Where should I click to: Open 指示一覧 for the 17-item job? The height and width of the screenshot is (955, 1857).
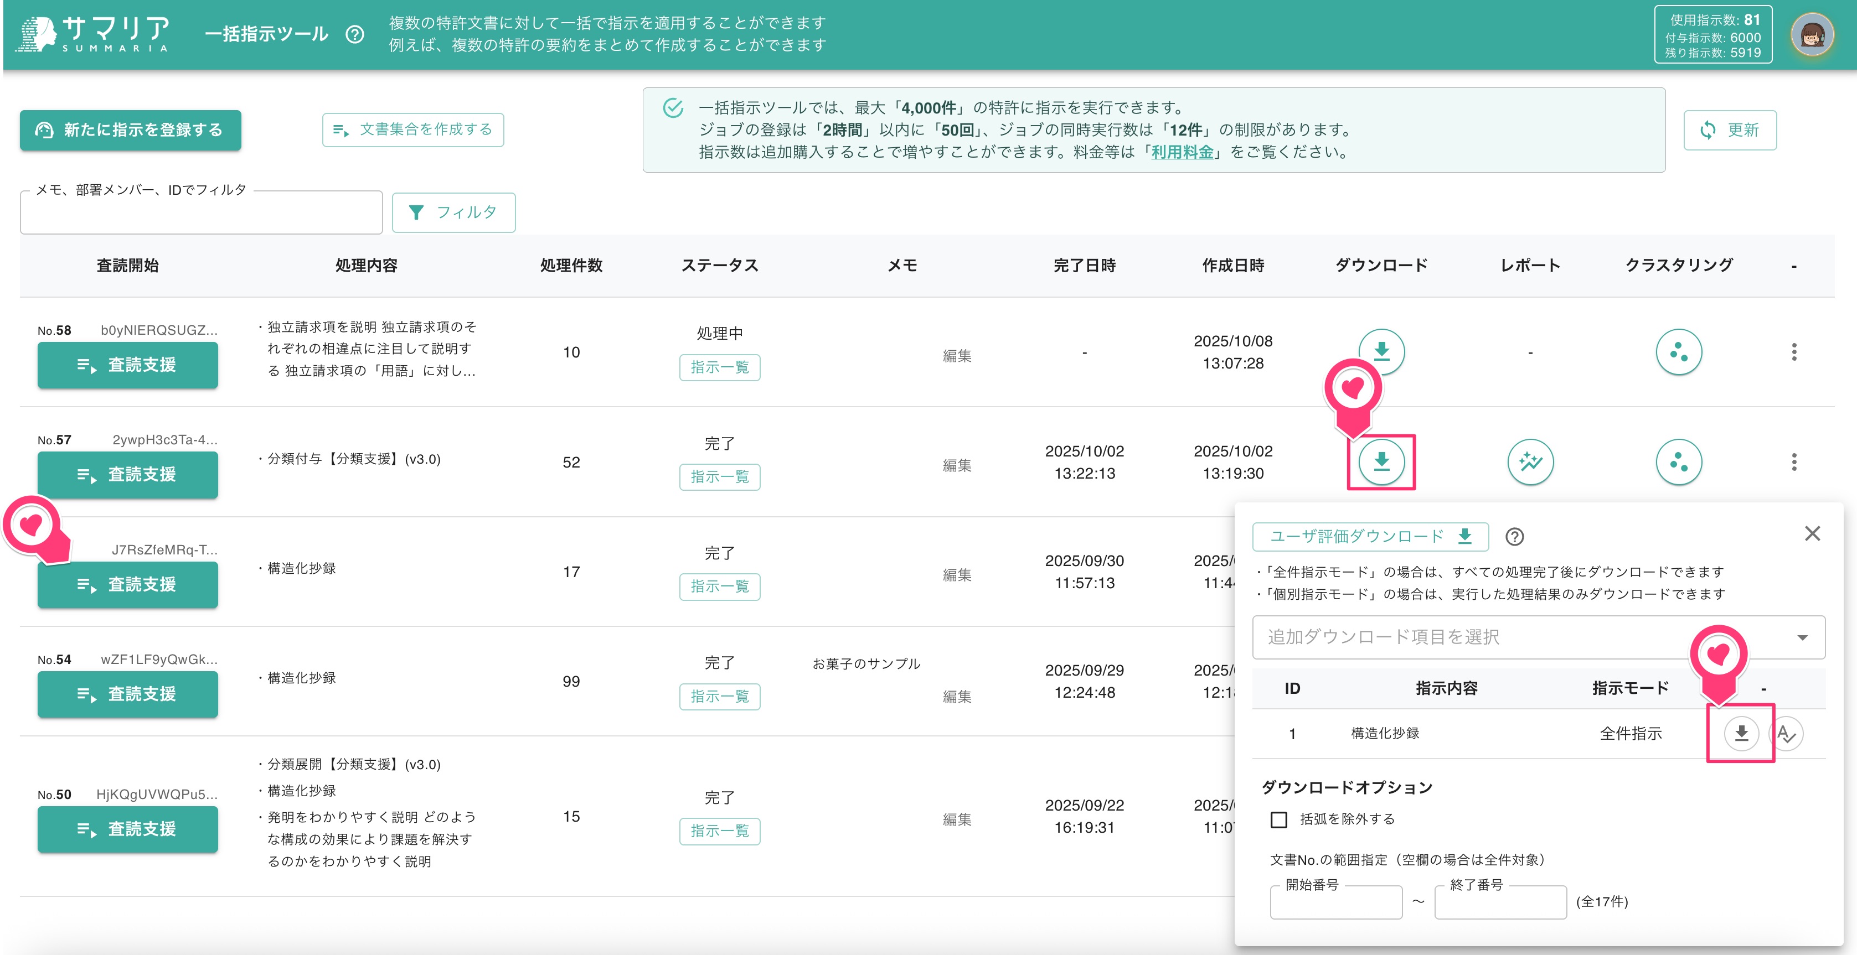tap(719, 587)
